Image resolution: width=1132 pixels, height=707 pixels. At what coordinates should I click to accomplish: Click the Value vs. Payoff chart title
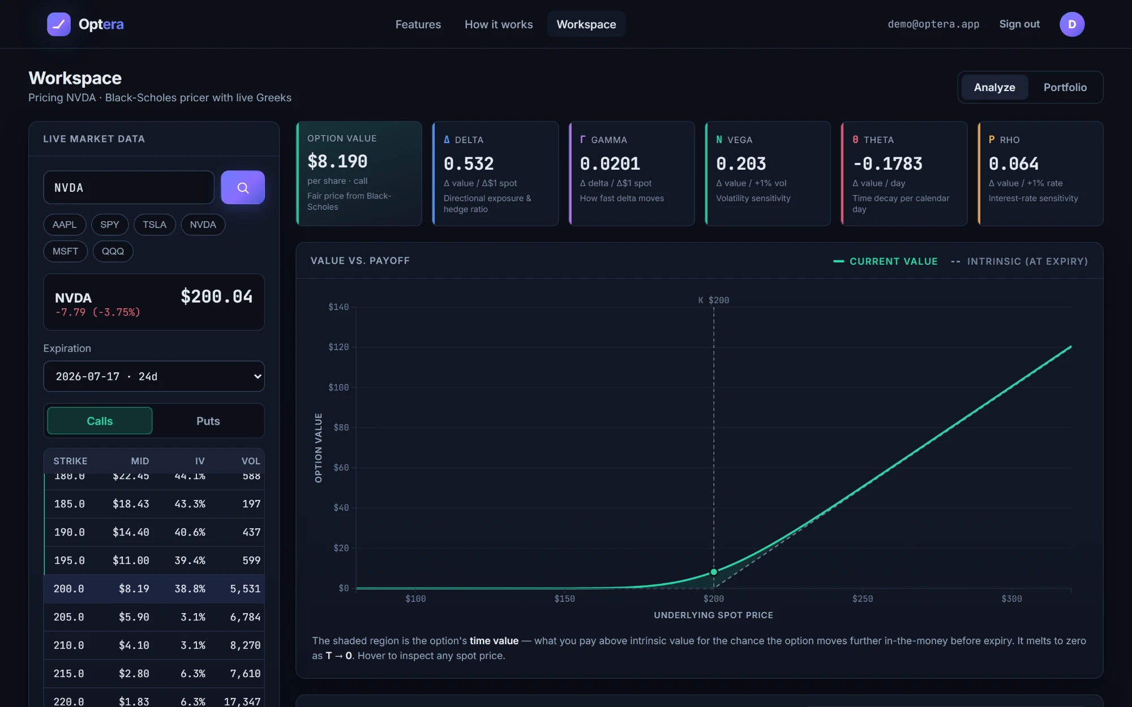click(x=360, y=261)
